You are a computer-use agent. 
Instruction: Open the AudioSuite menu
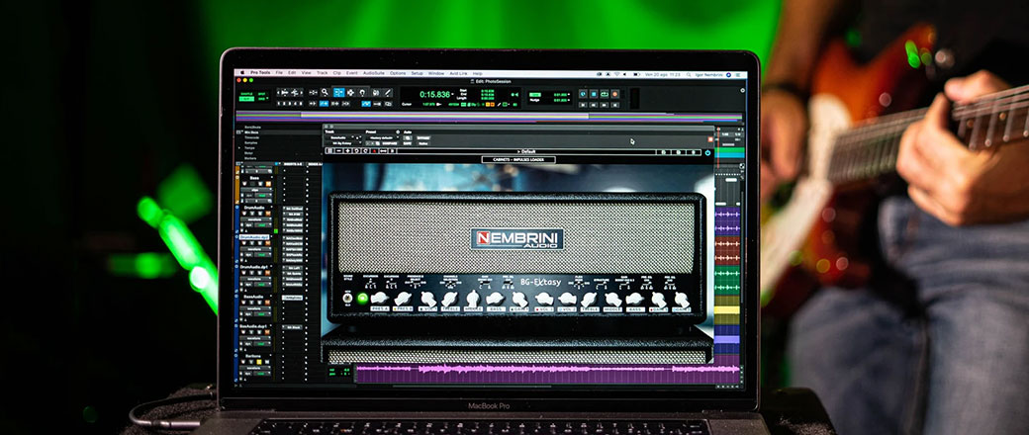click(x=374, y=73)
